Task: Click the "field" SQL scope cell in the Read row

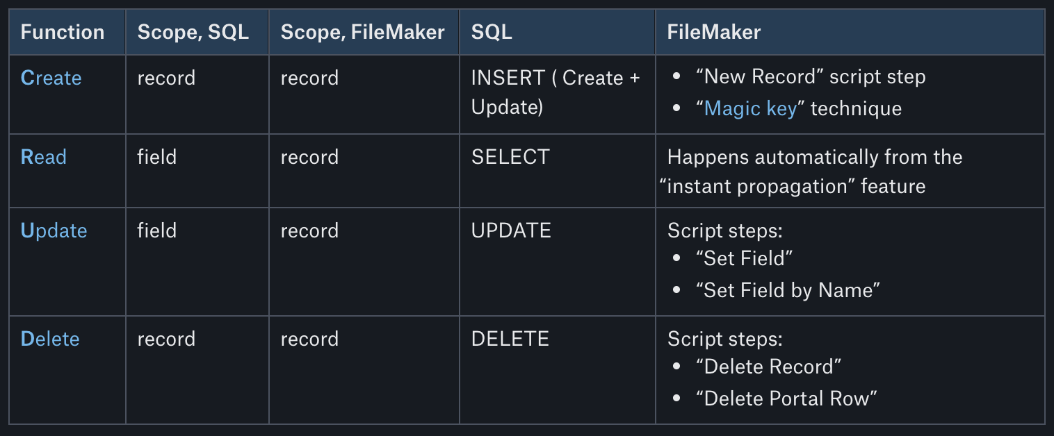Action: click(x=156, y=157)
